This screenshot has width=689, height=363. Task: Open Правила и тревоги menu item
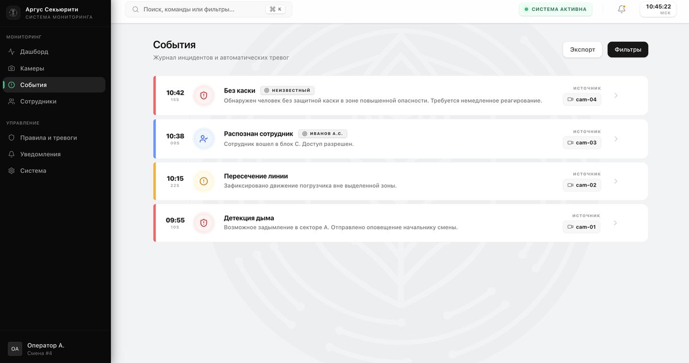48,138
